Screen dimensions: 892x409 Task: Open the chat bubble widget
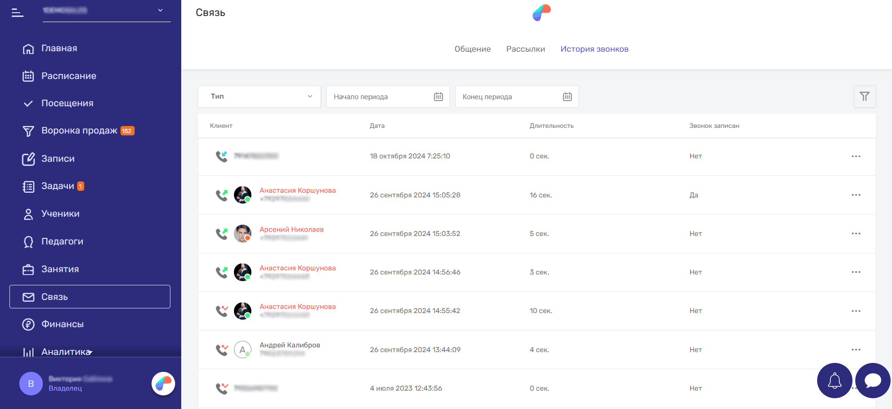pos(872,380)
